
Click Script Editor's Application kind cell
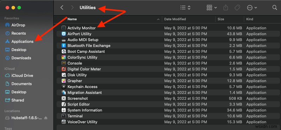[256, 104]
